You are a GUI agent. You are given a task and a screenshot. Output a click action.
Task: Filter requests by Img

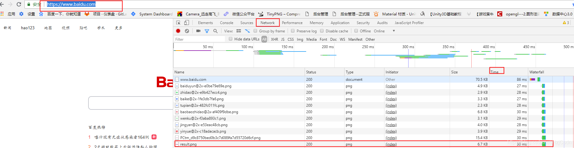(x=300, y=39)
